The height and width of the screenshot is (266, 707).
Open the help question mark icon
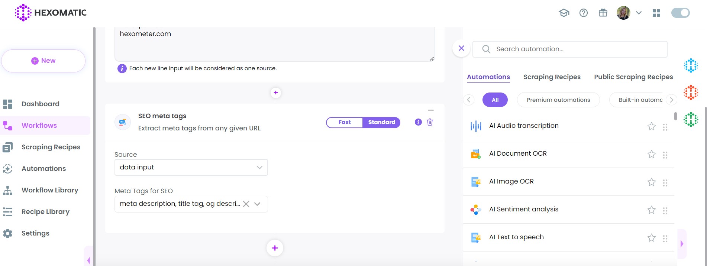[584, 13]
